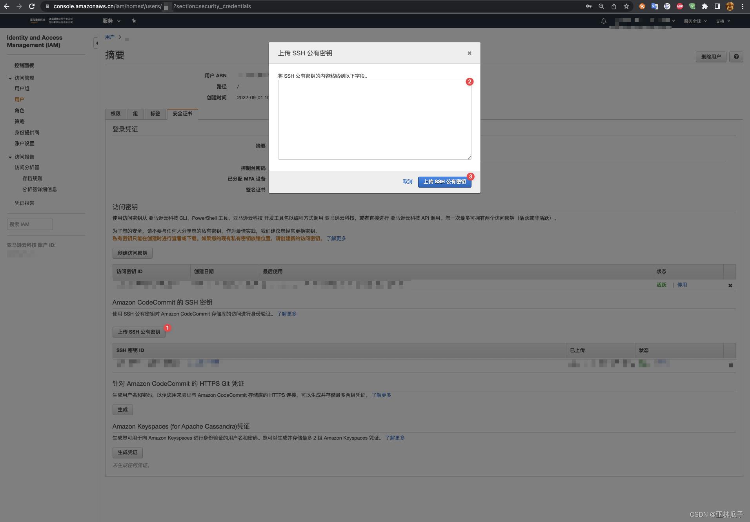Screen dimensions: 750x522
Task: Click the browser address bar URL
Action: tap(152, 6)
